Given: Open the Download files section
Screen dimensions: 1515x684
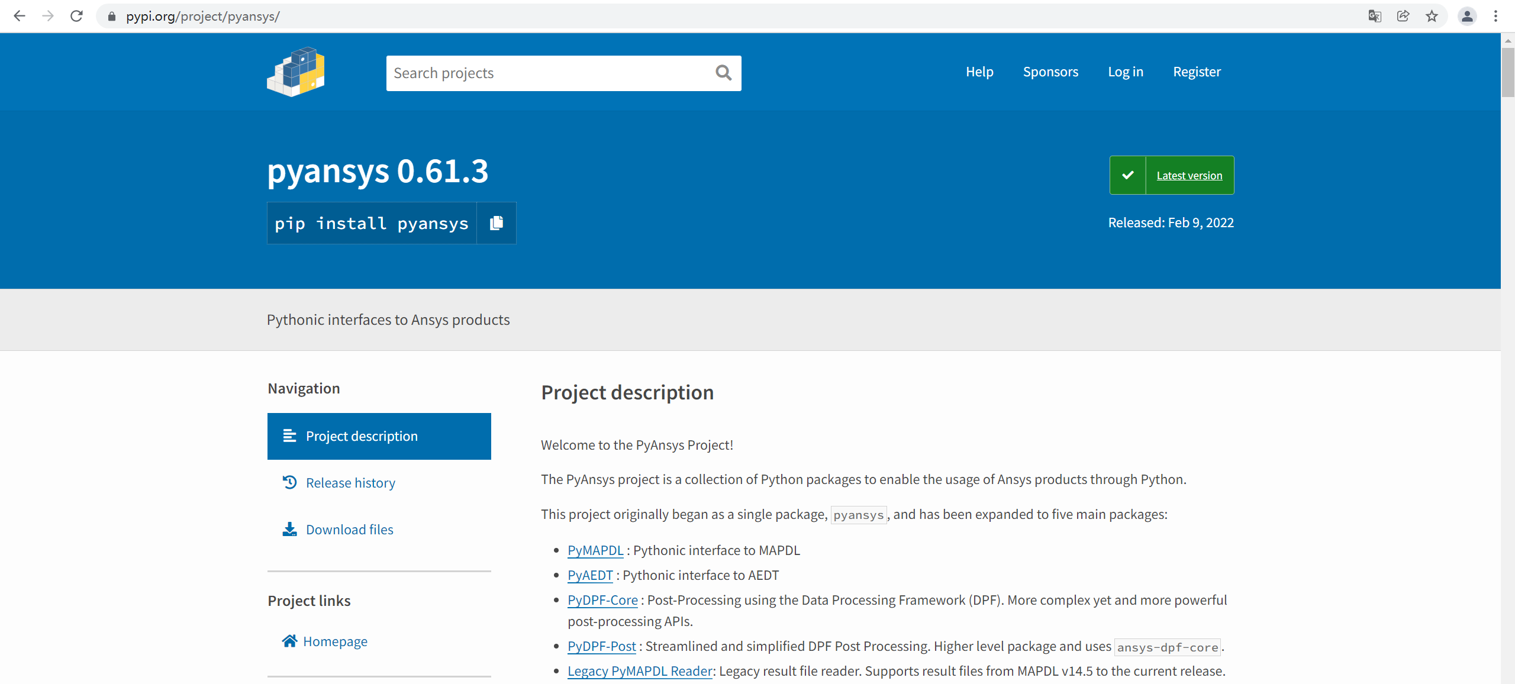Looking at the screenshot, I should [x=349, y=530].
